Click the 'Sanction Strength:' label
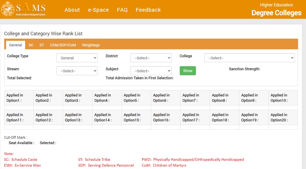 coord(244,69)
